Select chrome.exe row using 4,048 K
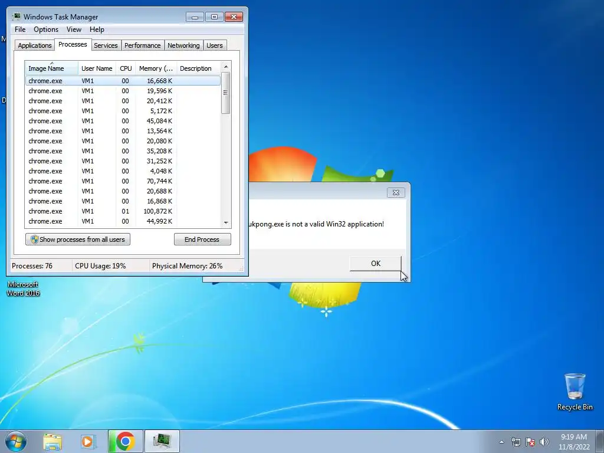The height and width of the screenshot is (453, 604). pos(123,171)
